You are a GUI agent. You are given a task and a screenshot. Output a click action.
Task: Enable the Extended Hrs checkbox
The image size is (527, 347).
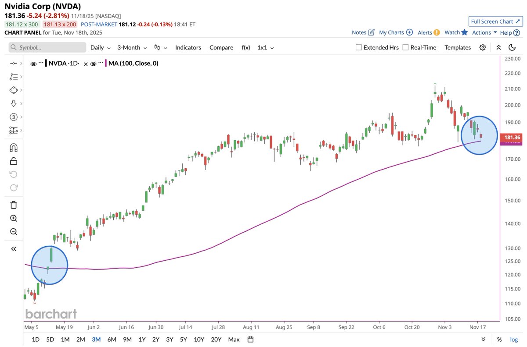click(359, 47)
